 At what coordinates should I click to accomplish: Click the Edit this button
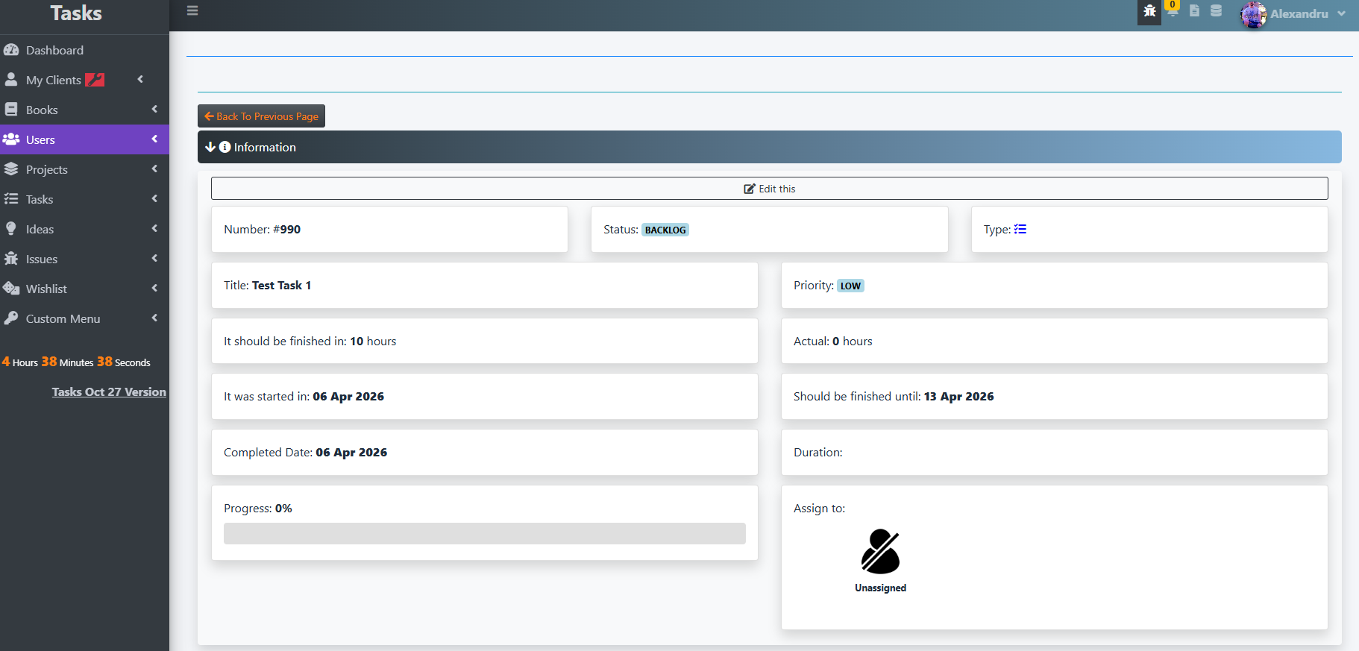coord(769,189)
